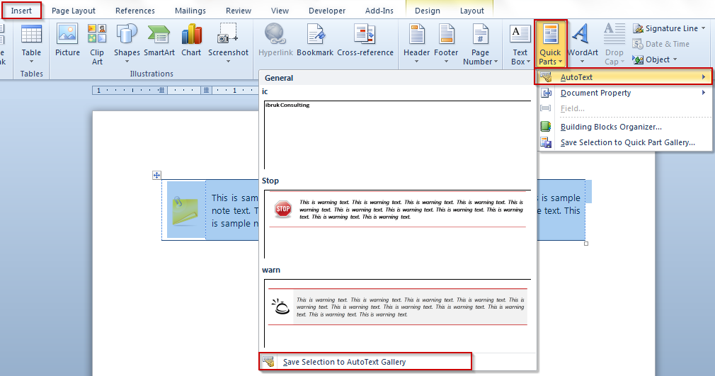
Task: Expand Signature Line dropdown arrow
Action: click(x=703, y=28)
